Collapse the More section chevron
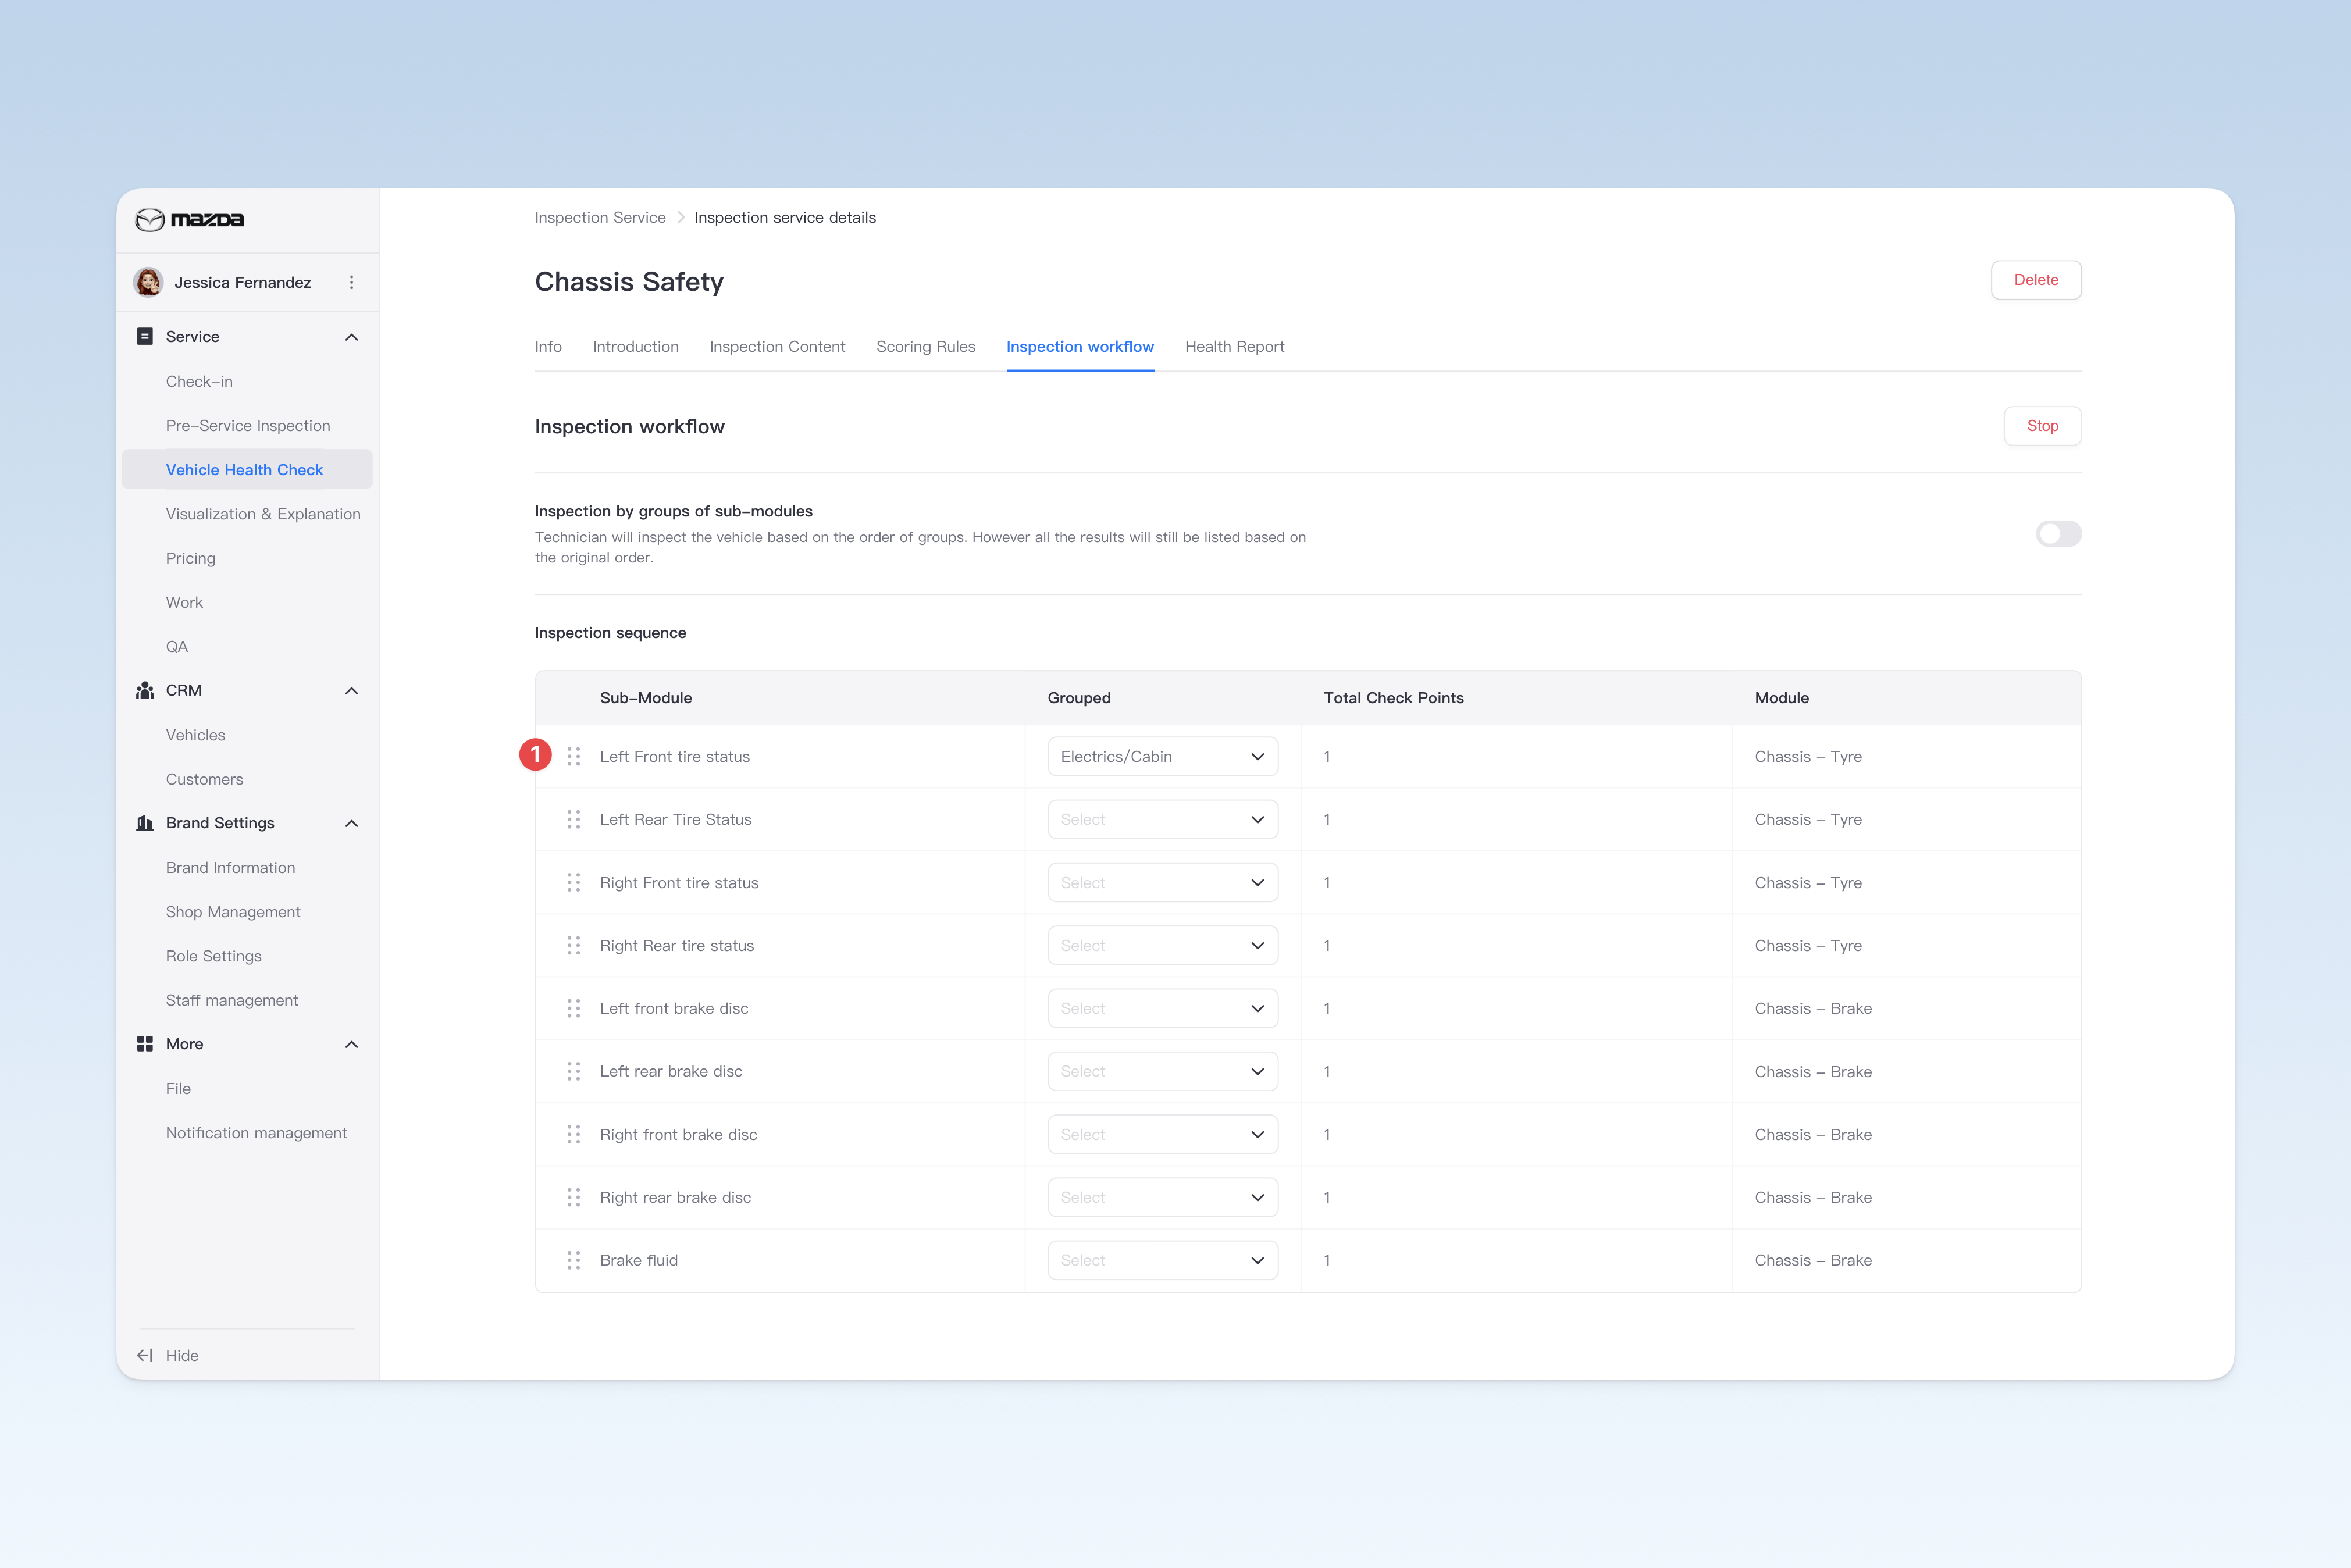Screen dimensions: 2351x1568 pos(351,1044)
